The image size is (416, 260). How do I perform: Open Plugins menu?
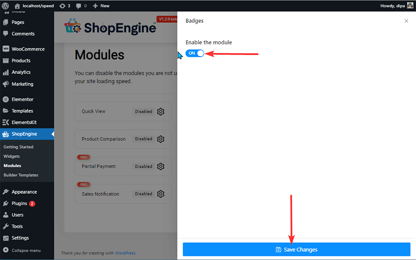(x=19, y=203)
